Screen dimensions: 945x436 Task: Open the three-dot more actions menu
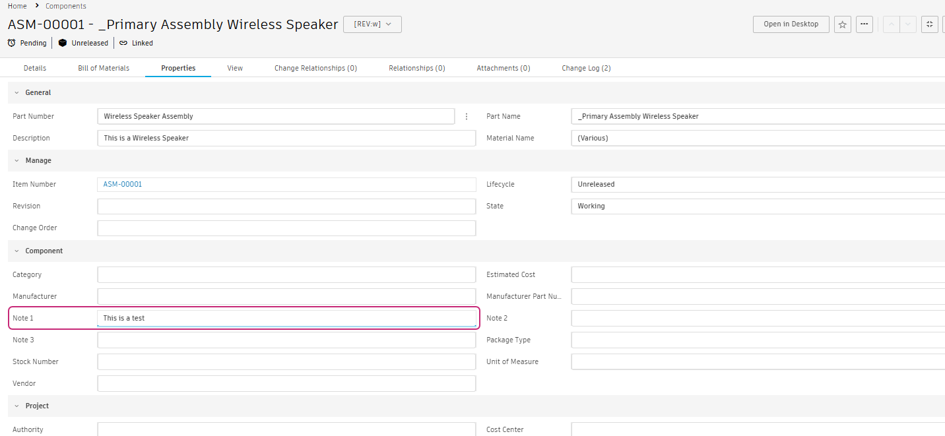tap(864, 24)
